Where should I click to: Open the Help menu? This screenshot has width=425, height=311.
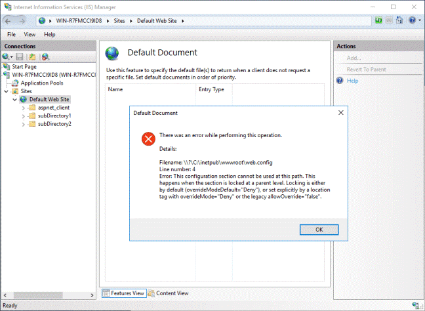click(50, 34)
